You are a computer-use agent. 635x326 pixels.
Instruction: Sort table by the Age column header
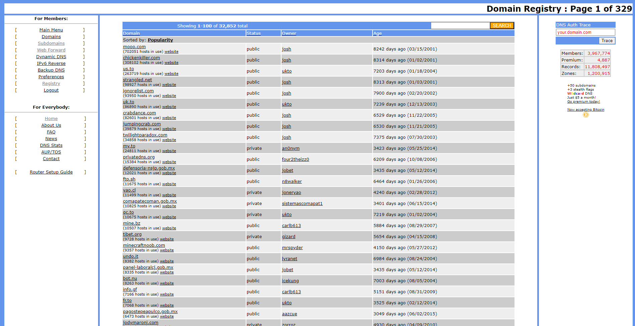click(x=377, y=33)
